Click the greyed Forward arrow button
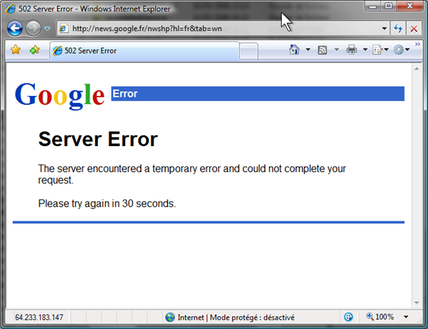The width and height of the screenshot is (428, 329). click(34, 28)
